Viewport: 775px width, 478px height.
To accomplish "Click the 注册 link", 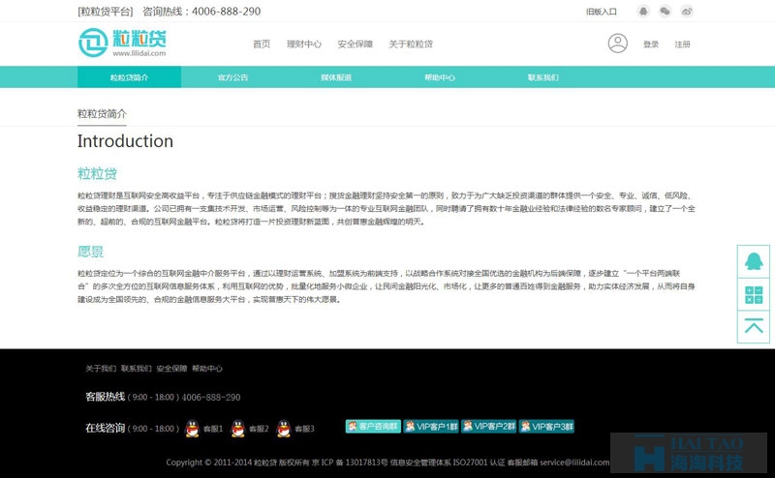I will [x=683, y=45].
